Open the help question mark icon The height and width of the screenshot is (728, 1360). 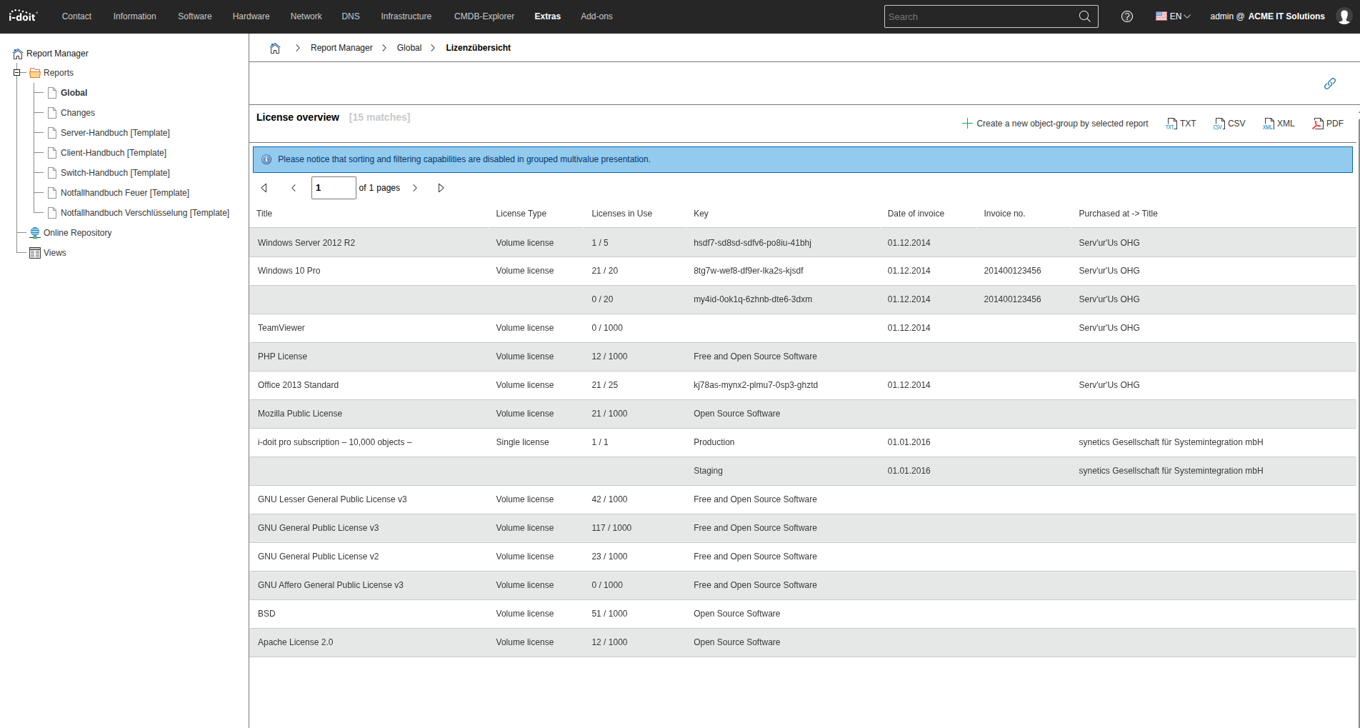1127,16
